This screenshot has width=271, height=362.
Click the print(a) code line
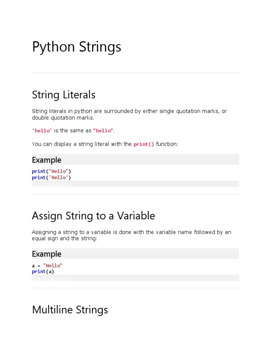pos(43,271)
